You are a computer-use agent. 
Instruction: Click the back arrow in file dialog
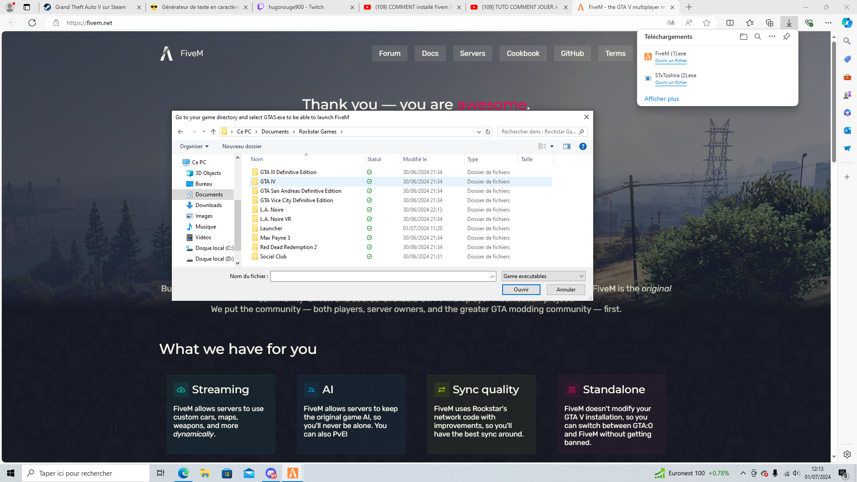click(x=180, y=132)
